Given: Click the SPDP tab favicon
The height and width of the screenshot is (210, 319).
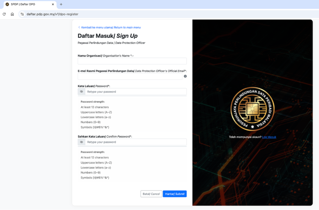Looking at the screenshot, I should [7, 4].
